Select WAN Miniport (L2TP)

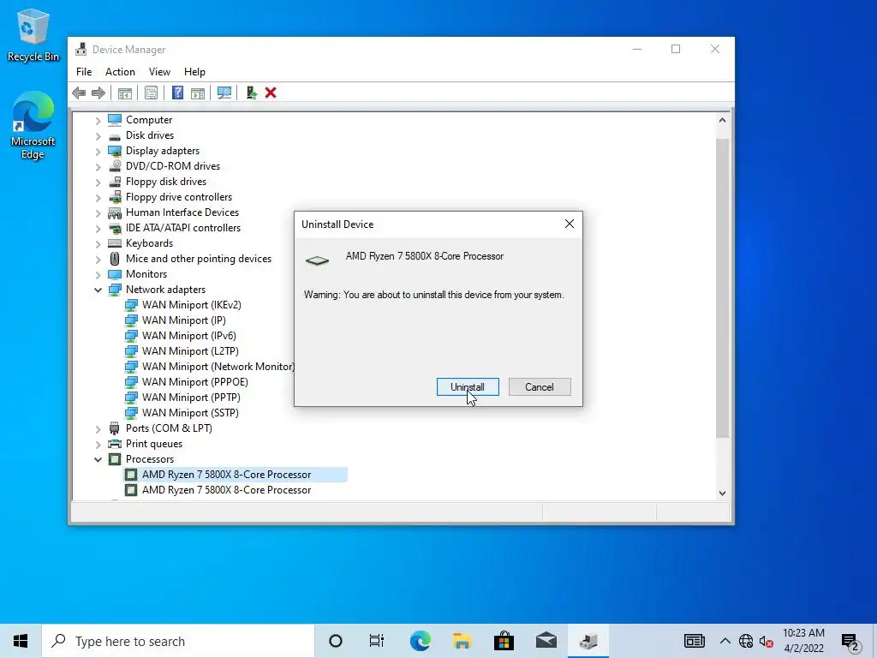coord(190,350)
